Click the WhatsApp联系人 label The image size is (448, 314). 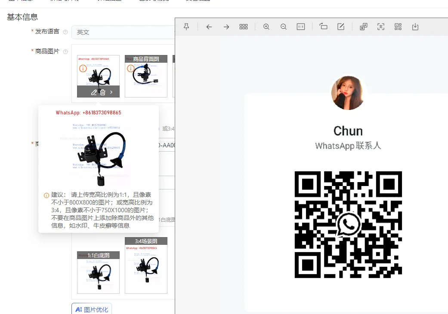(x=348, y=146)
